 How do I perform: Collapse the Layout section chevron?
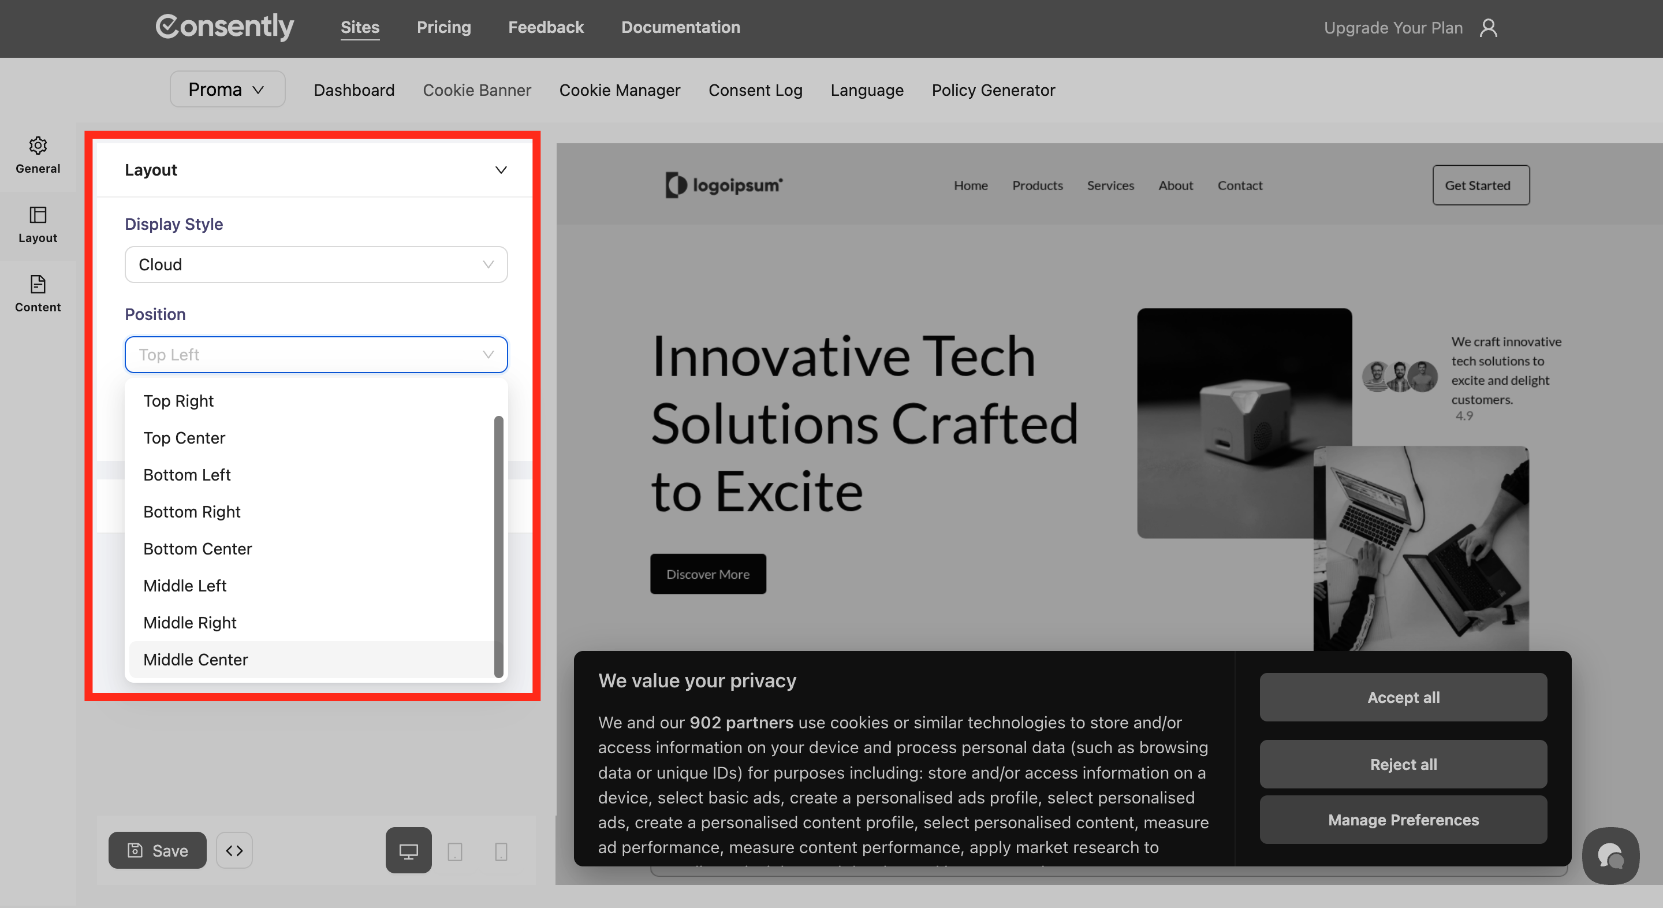pos(500,170)
